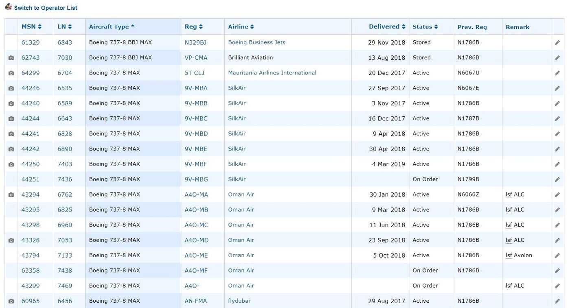
Task: Click the airplane icon beside Switch to Operator List
Action: click(x=9, y=7)
